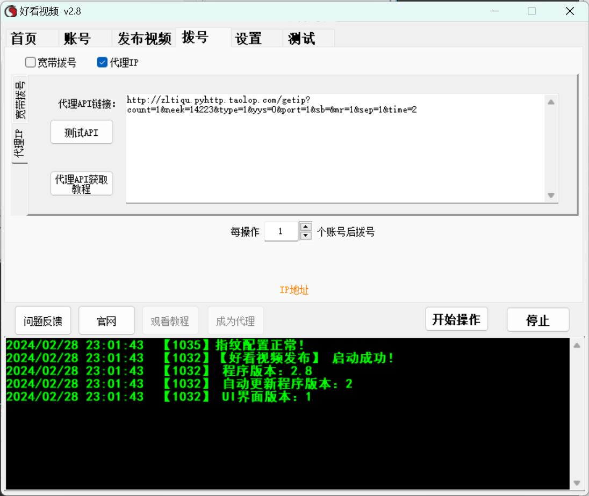Decrease the account count with down spinner

click(306, 236)
